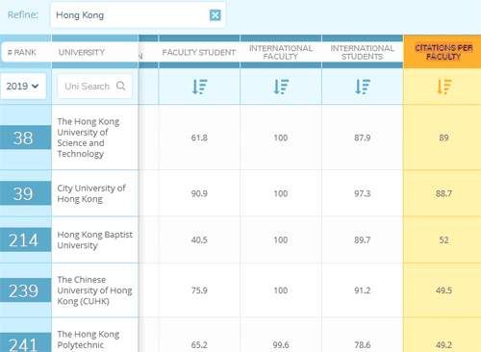Click citations value 88.7

tap(443, 193)
